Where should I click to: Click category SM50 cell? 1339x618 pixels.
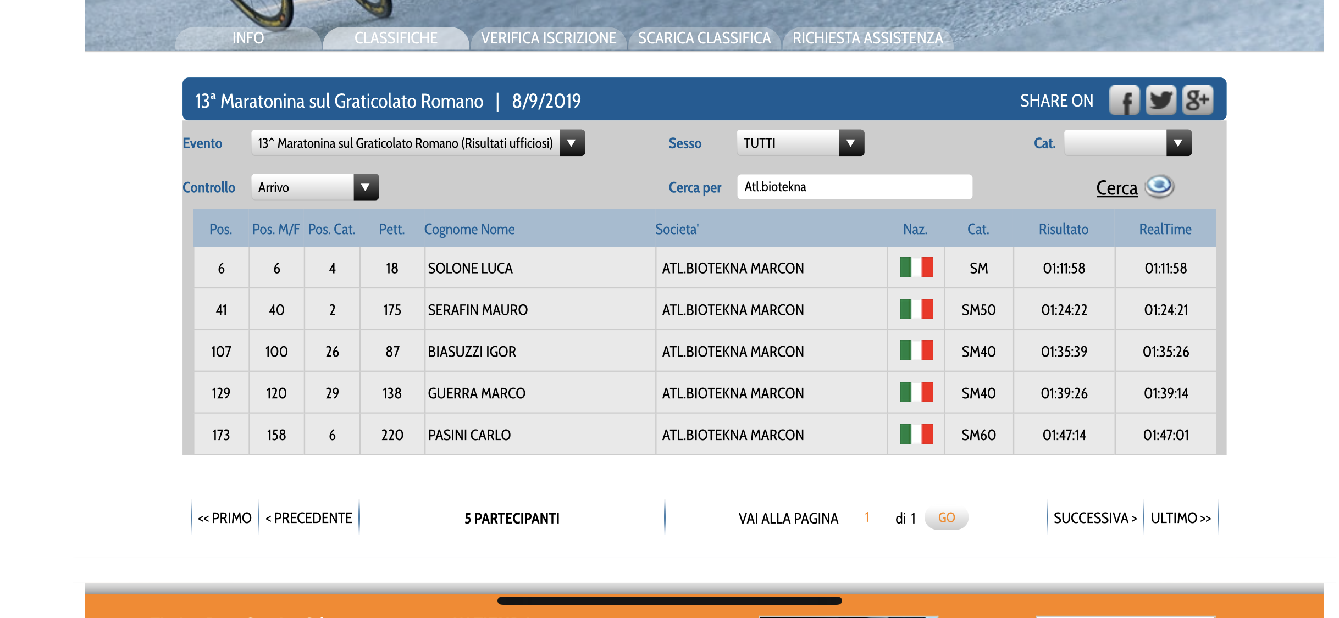tap(978, 310)
